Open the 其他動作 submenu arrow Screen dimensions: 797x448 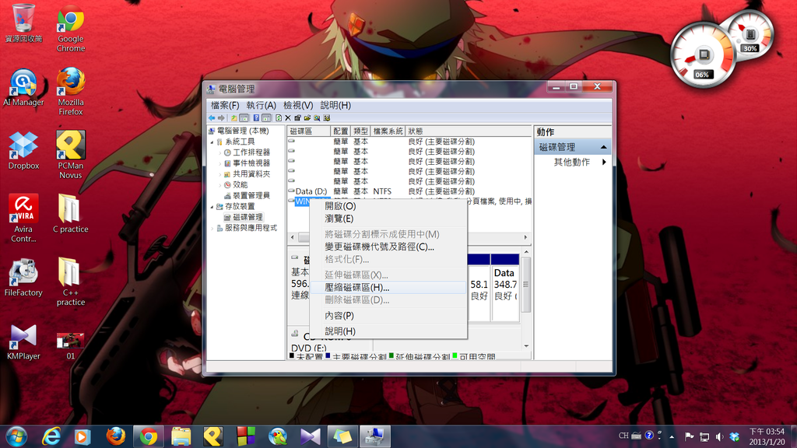pyautogui.click(x=604, y=162)
